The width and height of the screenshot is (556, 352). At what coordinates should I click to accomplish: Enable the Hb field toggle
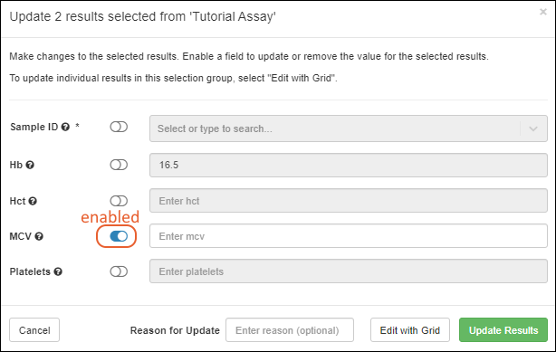pyautogui.click(x=119, y=165)
